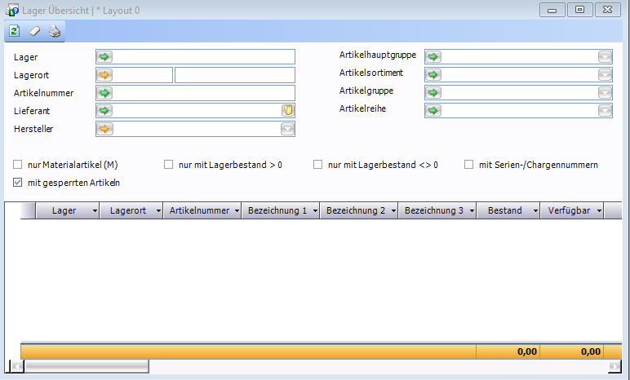The image size is (630, 380).
Task: Click the green refresh icon in toolbar
Action: click(x=14, y=32)
